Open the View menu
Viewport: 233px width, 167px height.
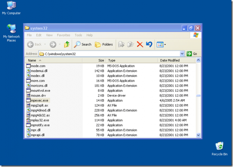tap(49, 35)
